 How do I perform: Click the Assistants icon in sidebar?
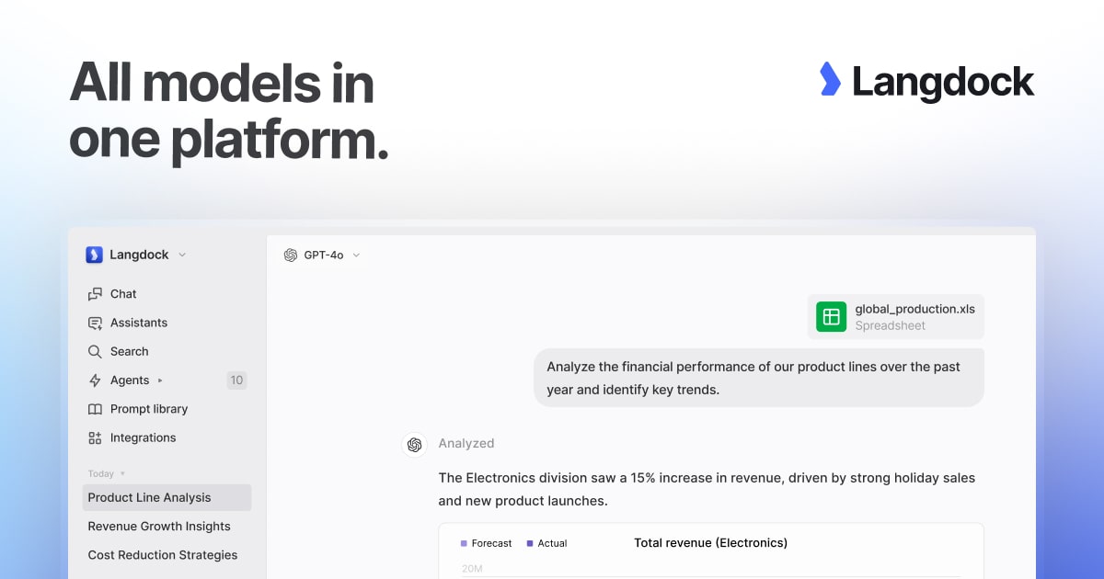(95, 323)
